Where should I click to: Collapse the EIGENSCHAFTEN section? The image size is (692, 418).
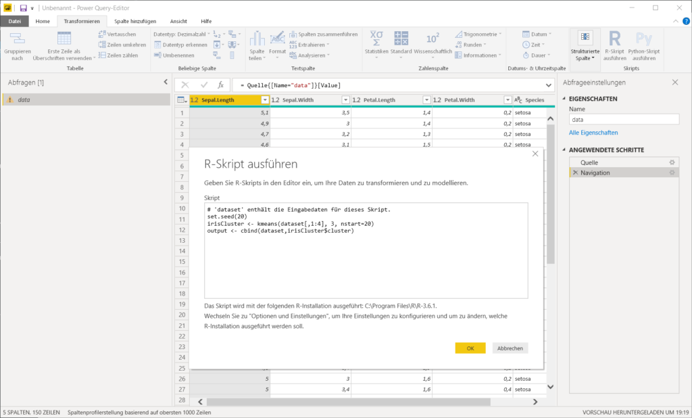[x=564, y=99]
